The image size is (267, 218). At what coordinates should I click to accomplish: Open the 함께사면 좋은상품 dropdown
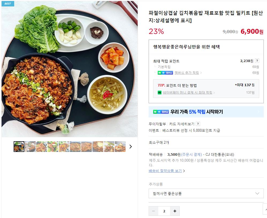(206, 193)
